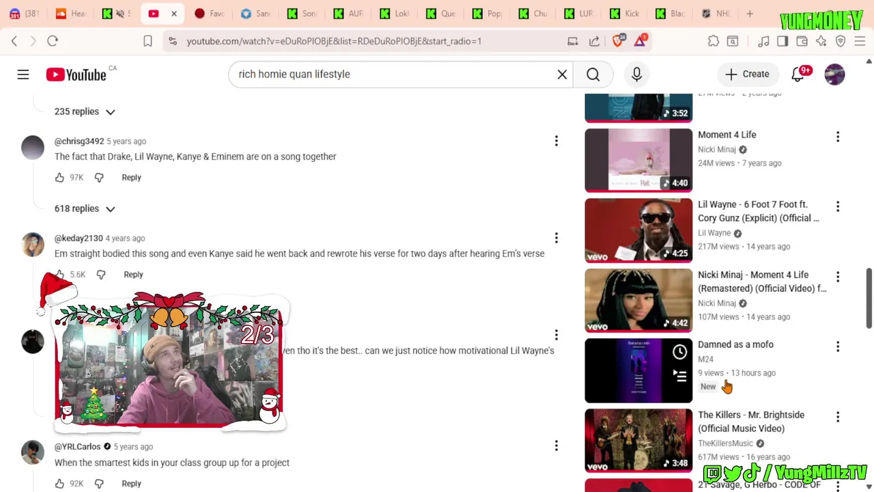Viewport: 874px width, 492px height.
Task: Bookmark this page
Action: [x=147, y=41]
